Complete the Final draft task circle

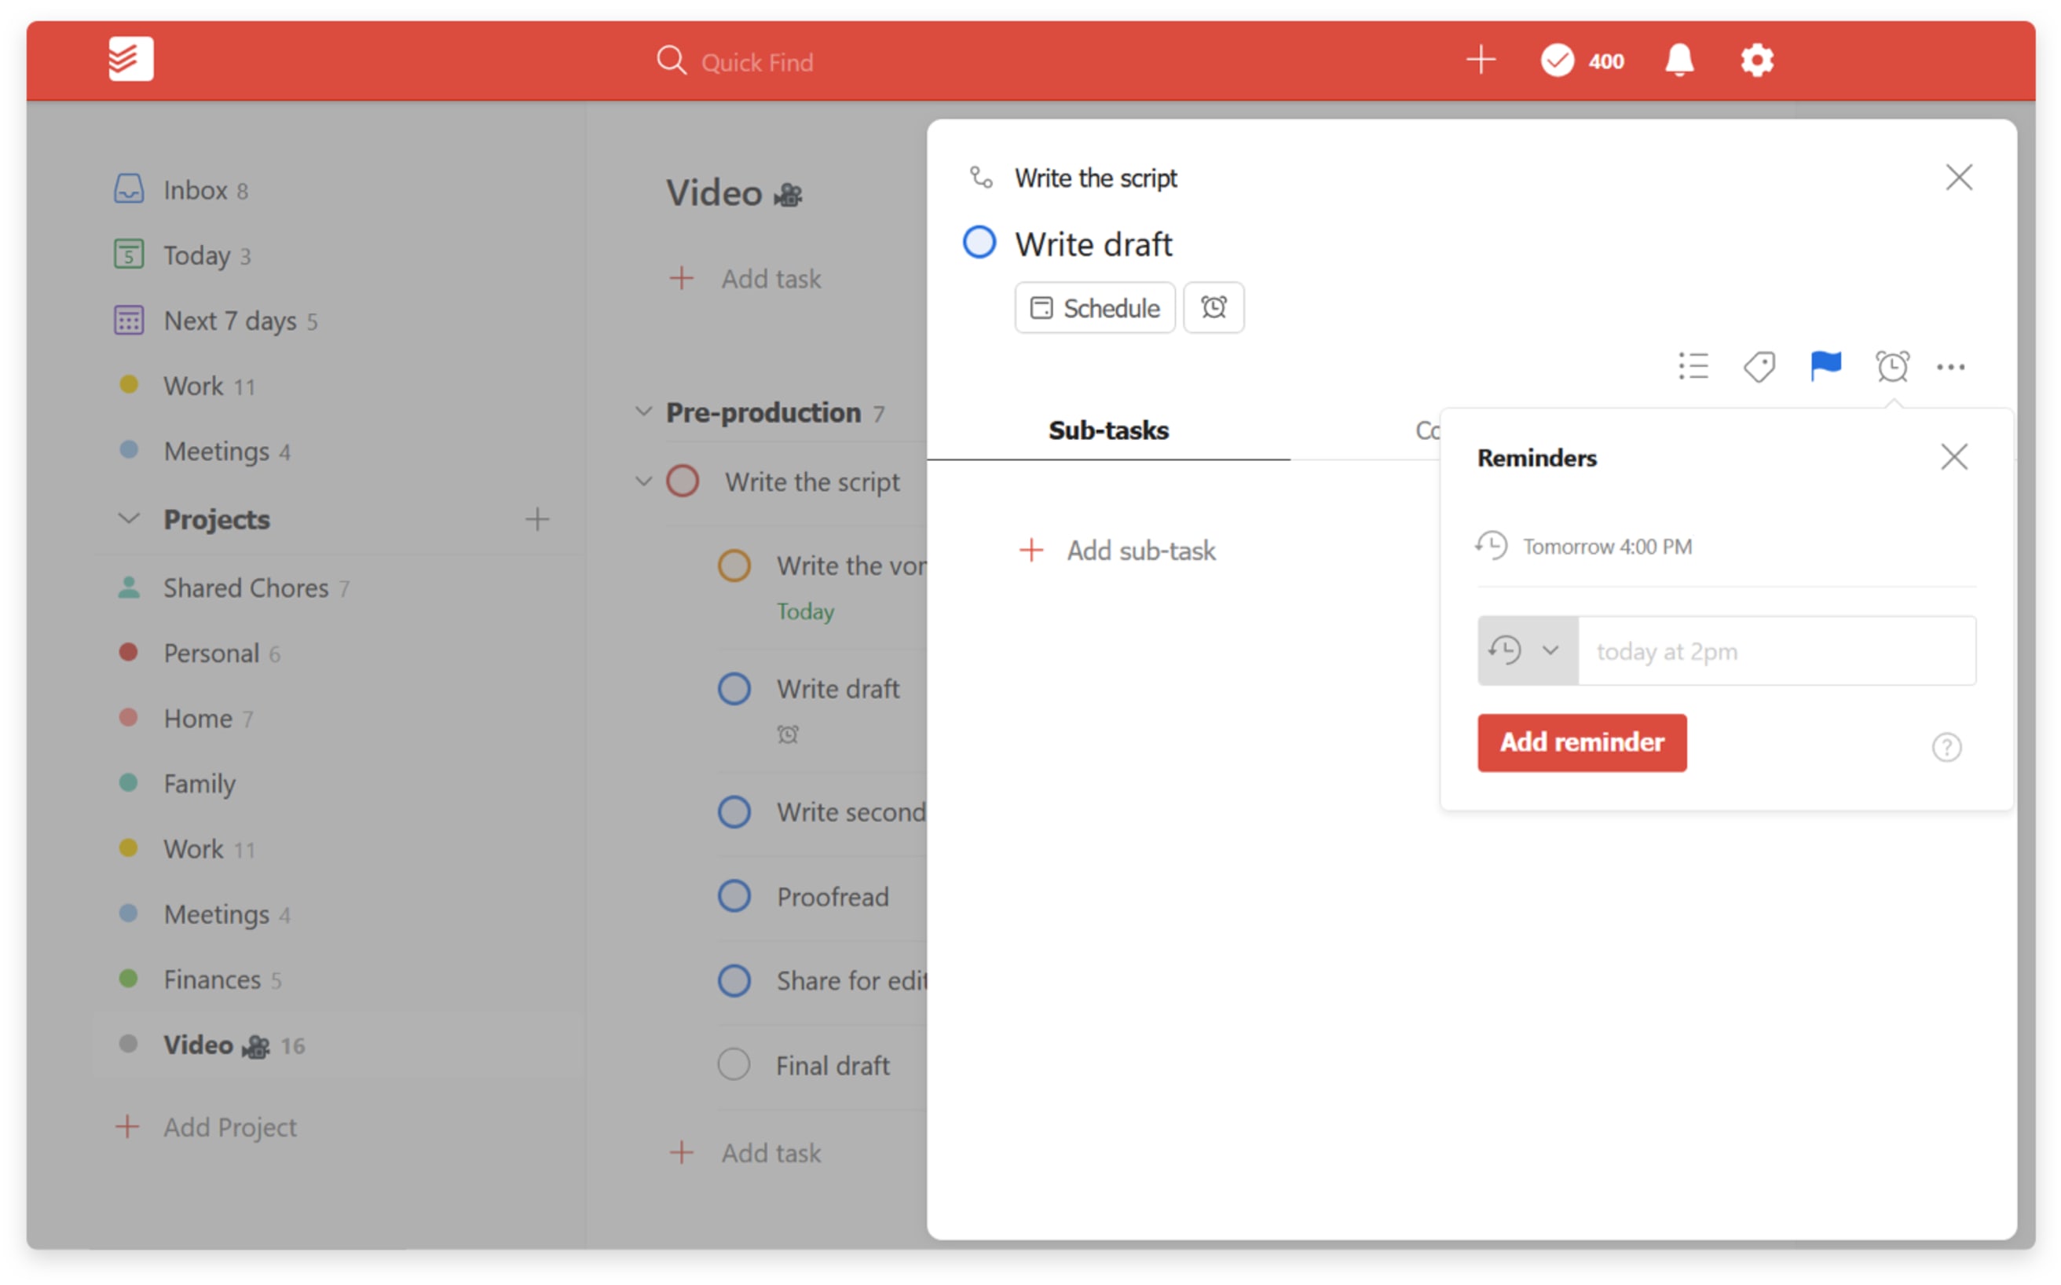pyautogui.click(x=733, y=1064)
